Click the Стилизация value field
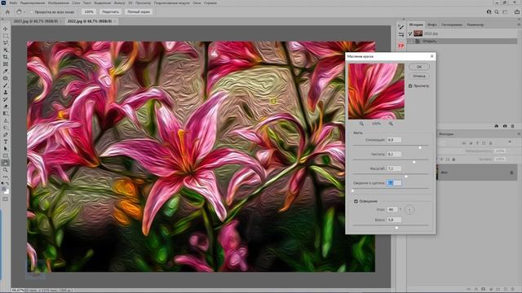 pyautogui.click(x=394, y=140)
